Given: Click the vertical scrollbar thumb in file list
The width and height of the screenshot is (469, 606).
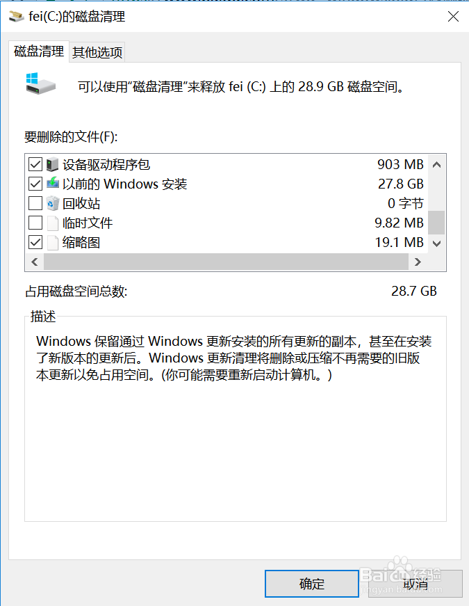Looking at the screenshot, I should click(x=436, y=223).
